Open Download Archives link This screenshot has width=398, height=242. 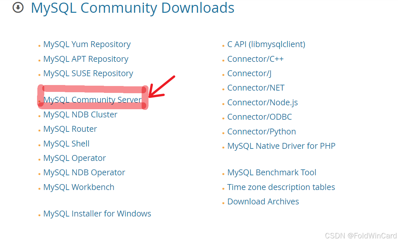tap(263, 201)
